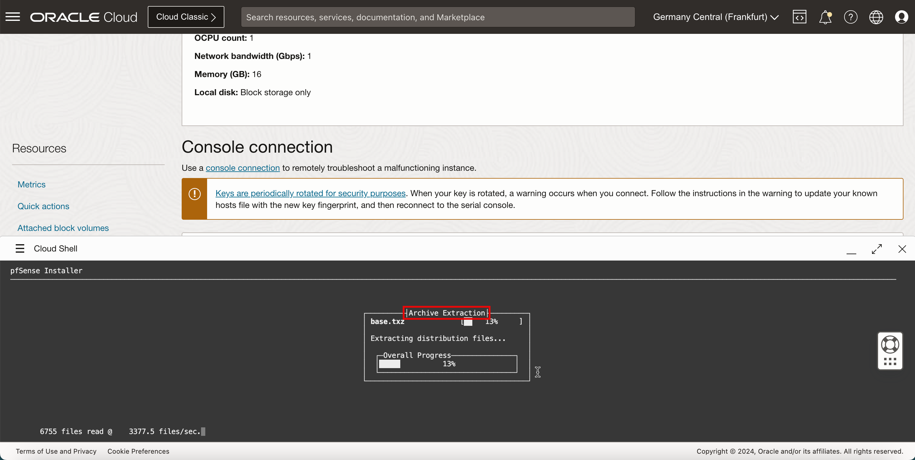Maximize the Cloud Shell panel
915x460 pixels.
pos(877,249)
